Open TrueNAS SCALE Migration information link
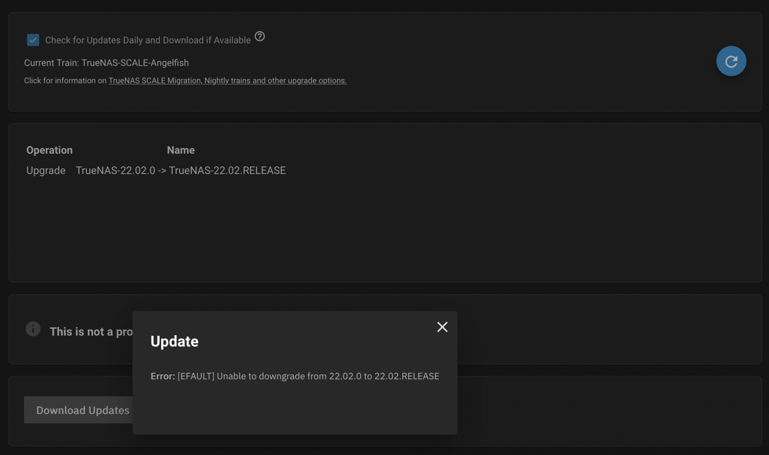This screenshot has height=455, width=769. [x=227, y=81]
